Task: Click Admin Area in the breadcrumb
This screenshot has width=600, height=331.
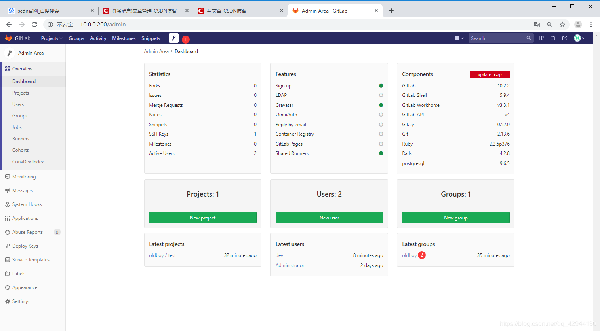Action: coord(156,51)
